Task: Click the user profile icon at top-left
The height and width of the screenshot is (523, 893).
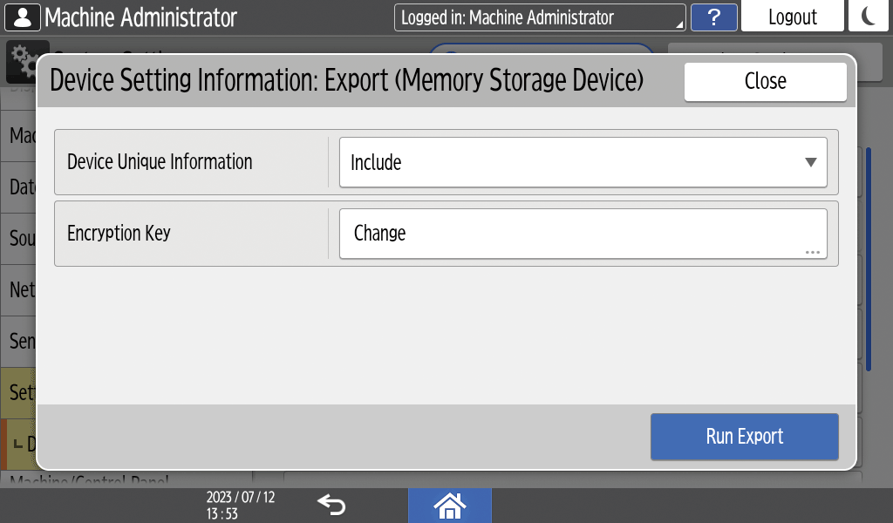Action: (x=22, y=17)
